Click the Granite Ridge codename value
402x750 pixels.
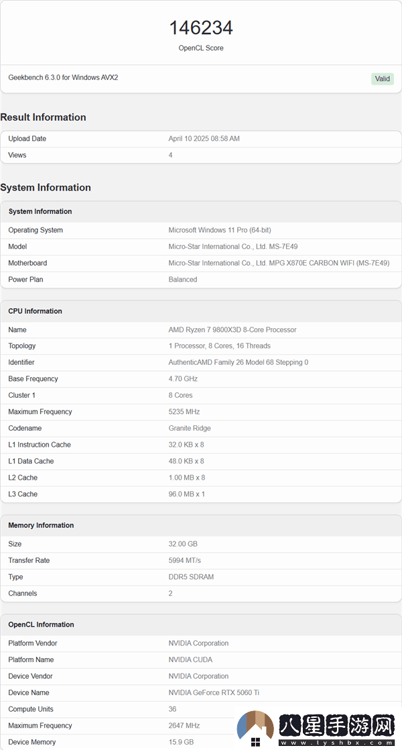pos(190,428)
